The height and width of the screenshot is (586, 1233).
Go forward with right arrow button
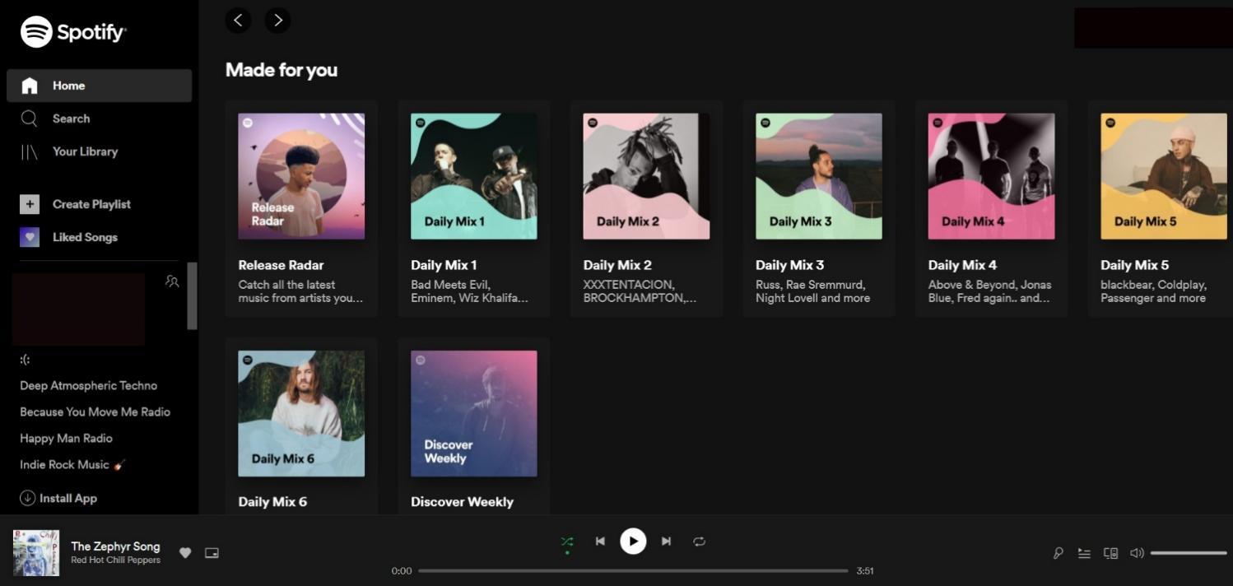(277, 21)
